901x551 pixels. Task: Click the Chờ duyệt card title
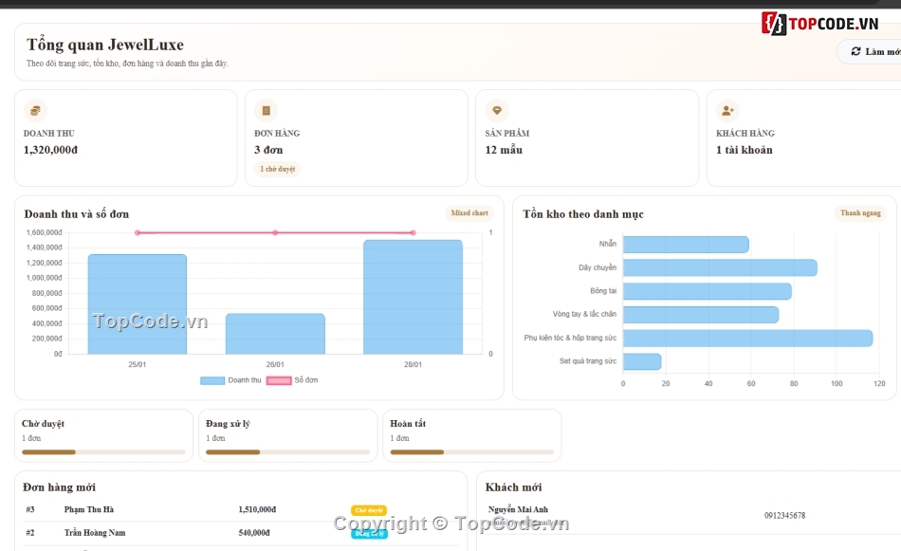(x=43, y=424)
